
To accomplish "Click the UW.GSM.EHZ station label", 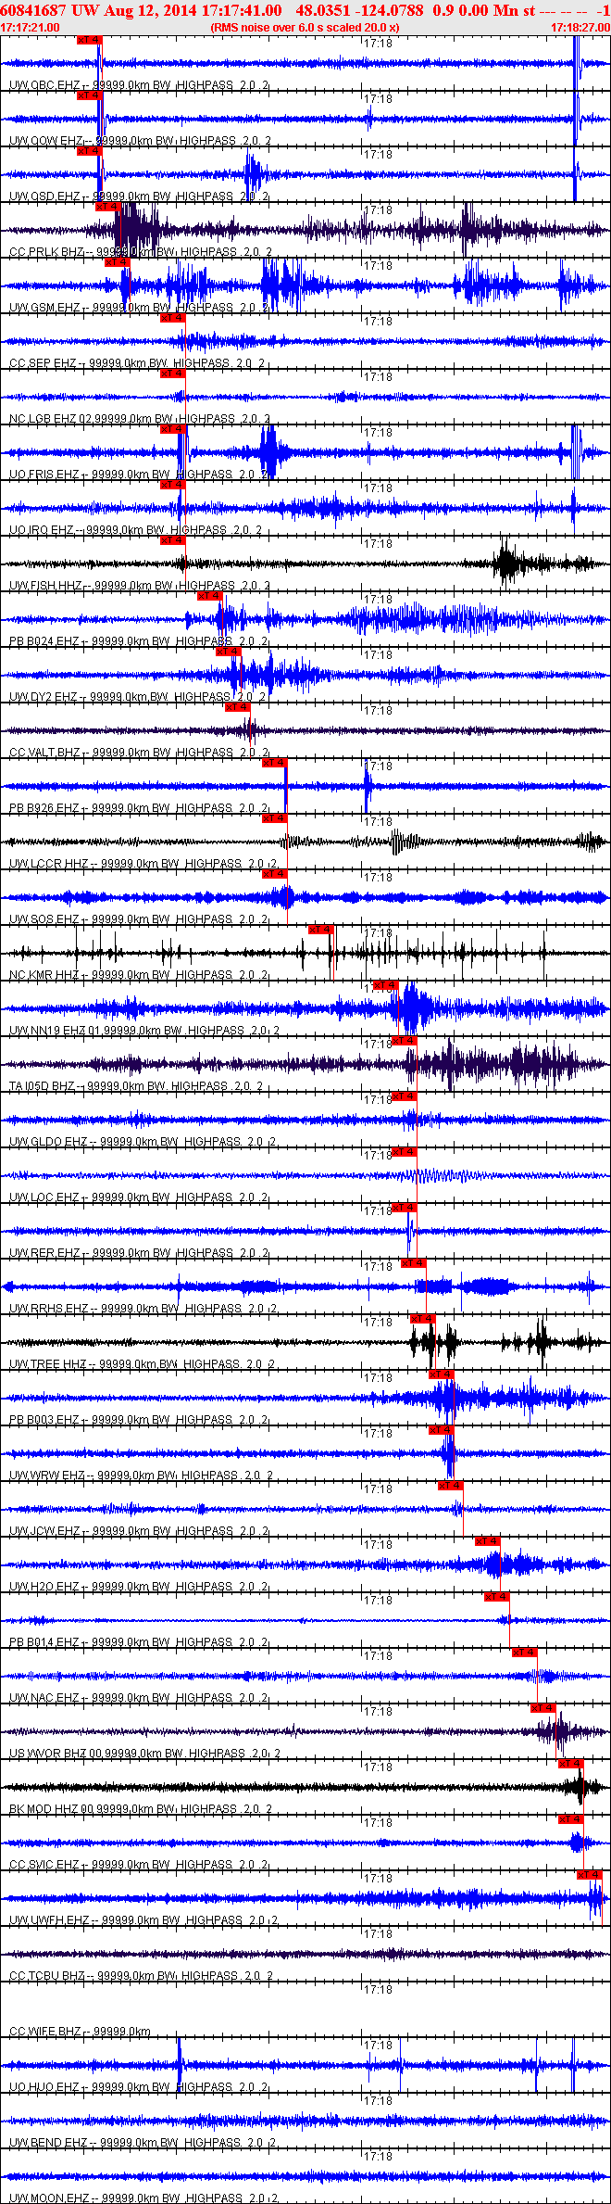I will [45, 308].
